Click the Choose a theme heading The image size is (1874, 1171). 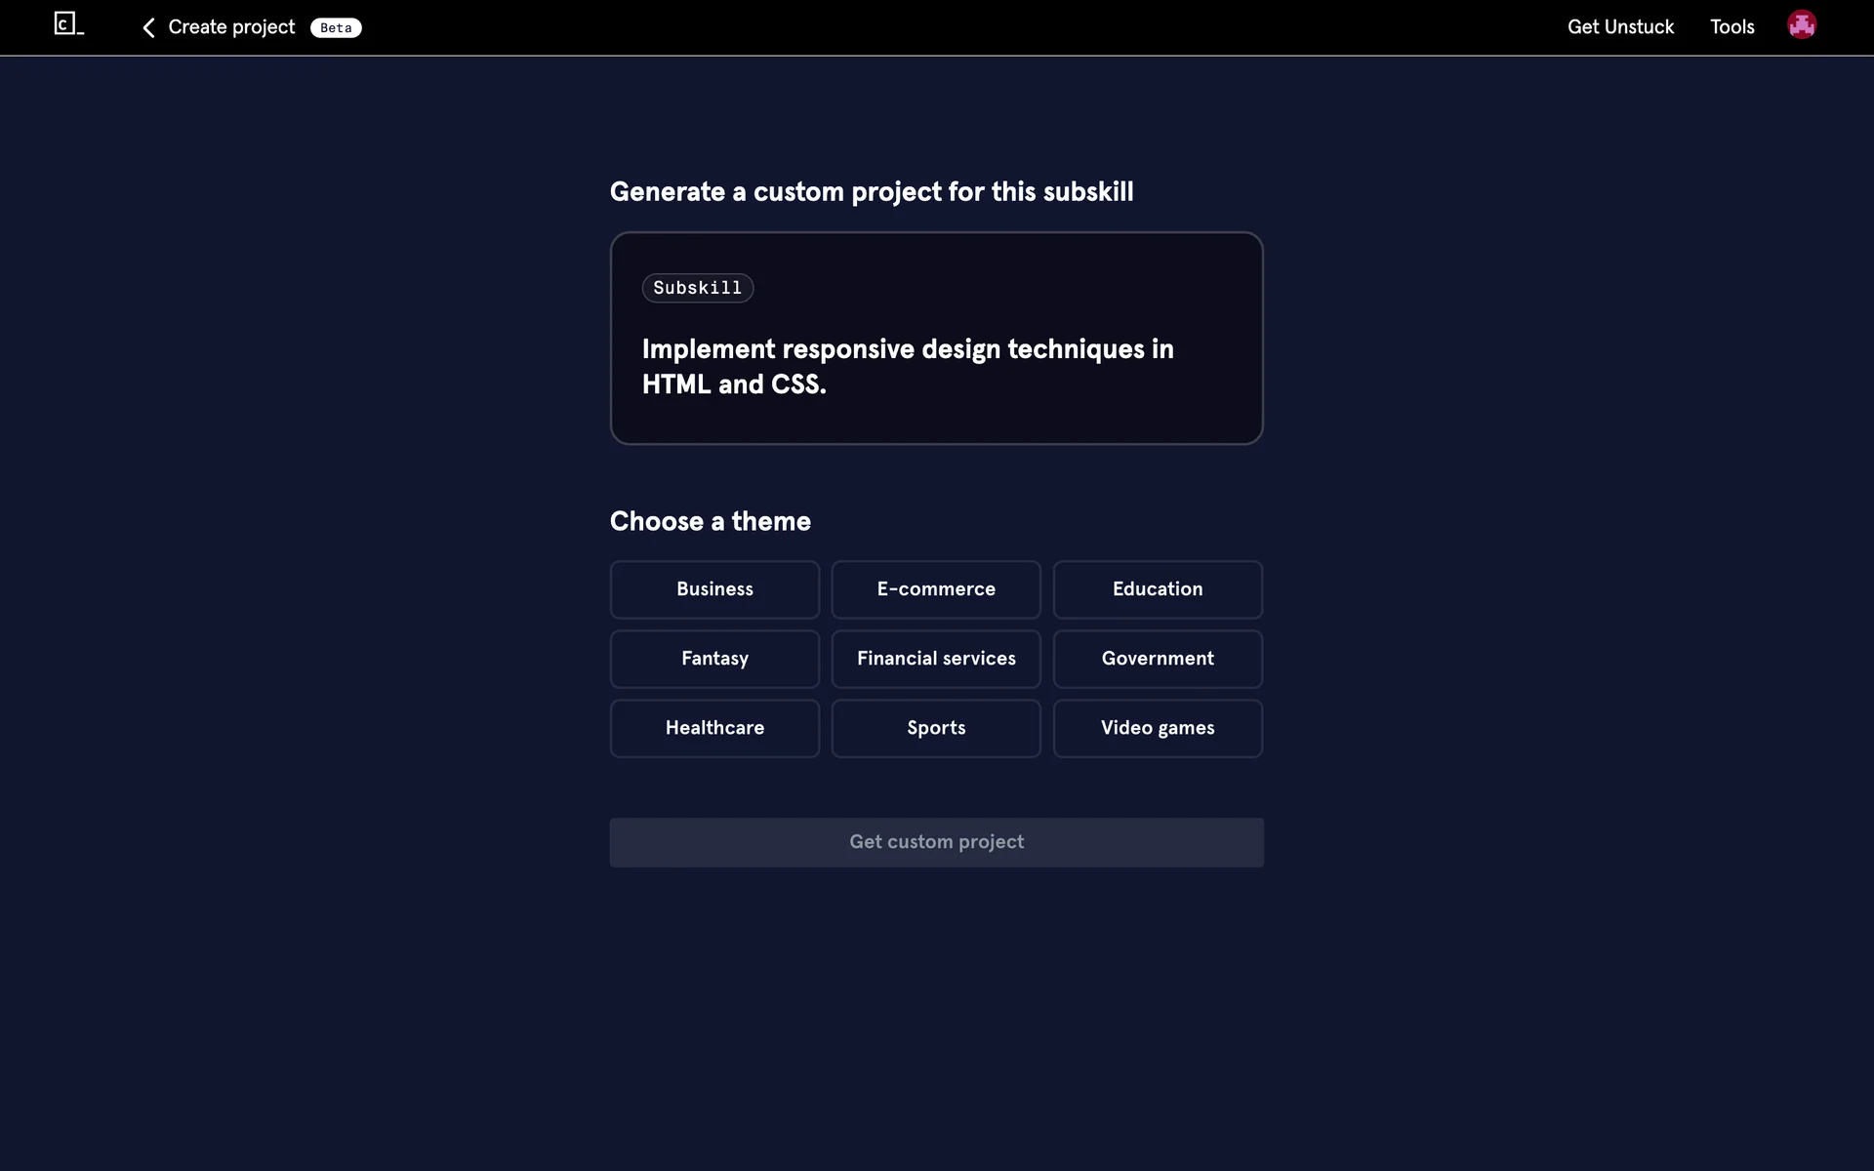click(710, 521)
